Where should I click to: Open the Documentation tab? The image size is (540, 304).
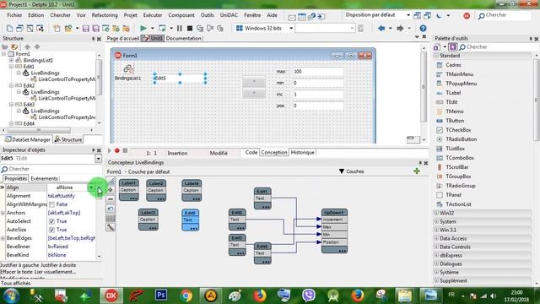click(184, 38)
